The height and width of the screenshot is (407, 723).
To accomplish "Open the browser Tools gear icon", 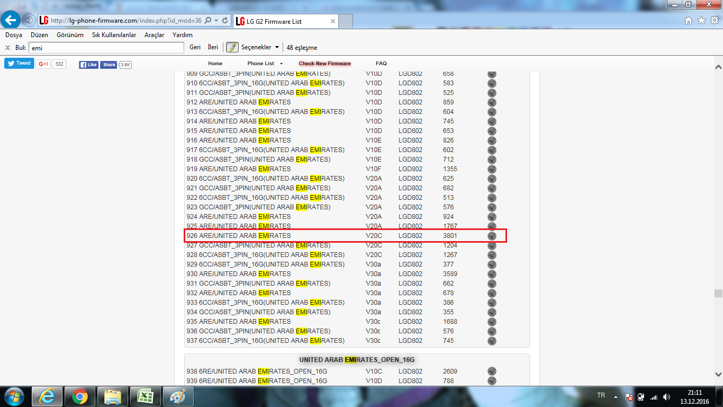I will (714, 21).
